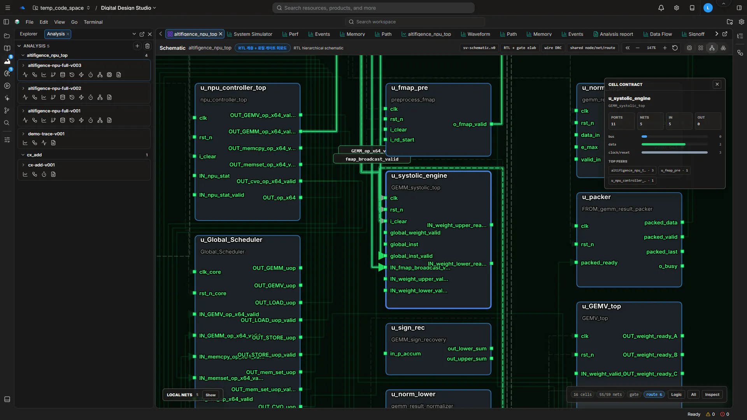Expand altifigence-npu-full-v003 entry
Viewport: 747px width, 420px height.
point(23,65)
